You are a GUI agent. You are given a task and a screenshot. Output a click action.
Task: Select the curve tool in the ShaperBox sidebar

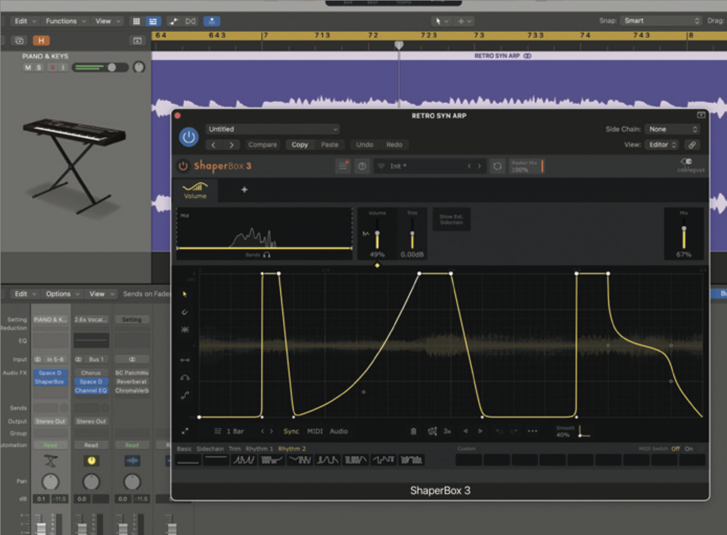click(185, 378)
